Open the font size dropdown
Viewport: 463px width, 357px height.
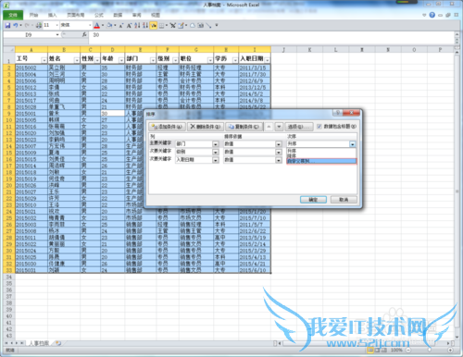click(57, 25)
